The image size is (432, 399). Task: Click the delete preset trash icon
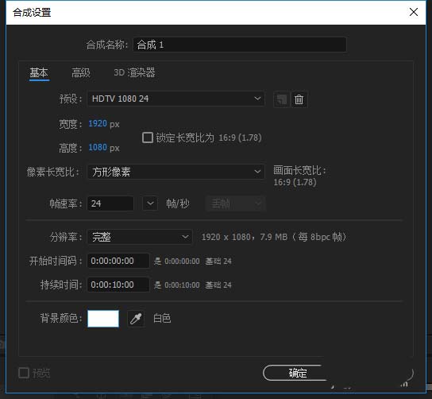(x=299, y=99)
